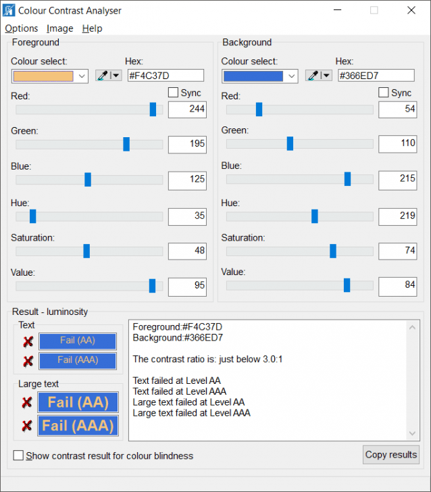431x492 pixels.
Task: Open the background colour select dropdown
Action: (x=292, y=76)
